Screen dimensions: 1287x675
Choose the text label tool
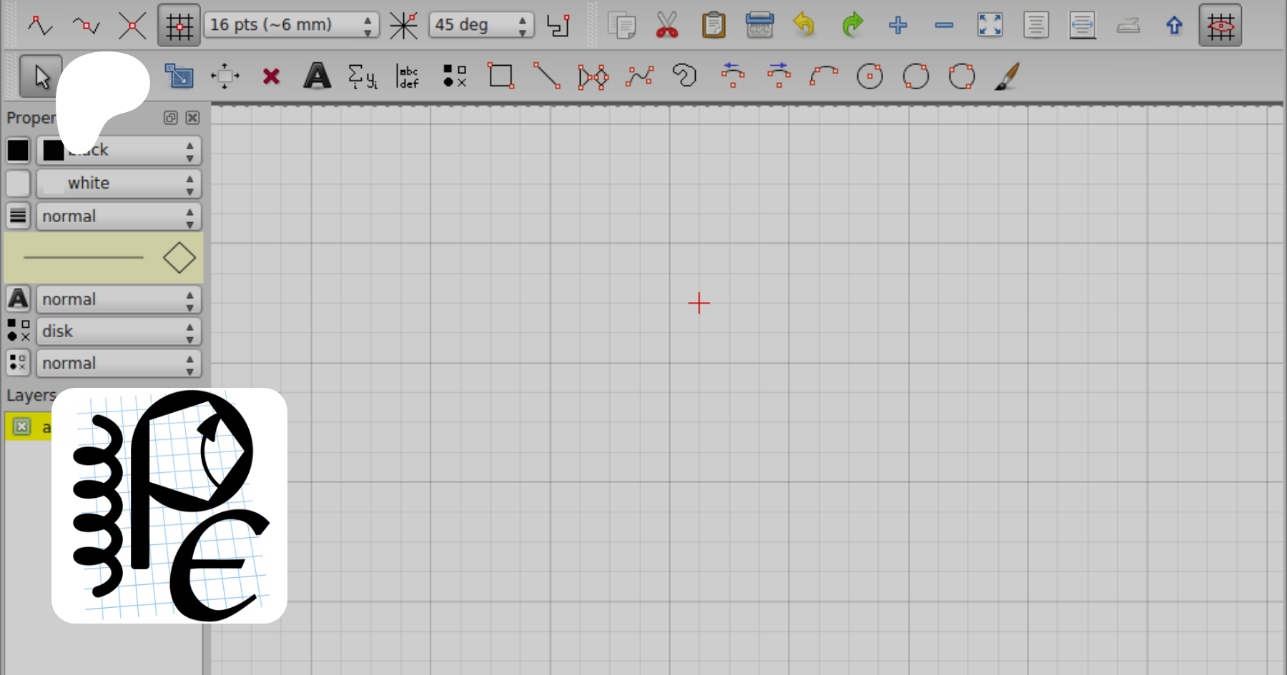317,76
